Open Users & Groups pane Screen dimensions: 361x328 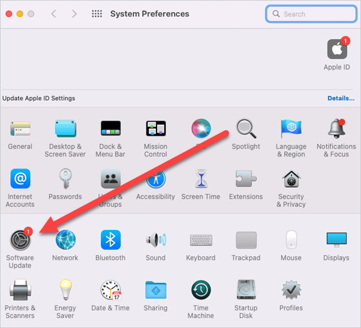click(110, 179)
